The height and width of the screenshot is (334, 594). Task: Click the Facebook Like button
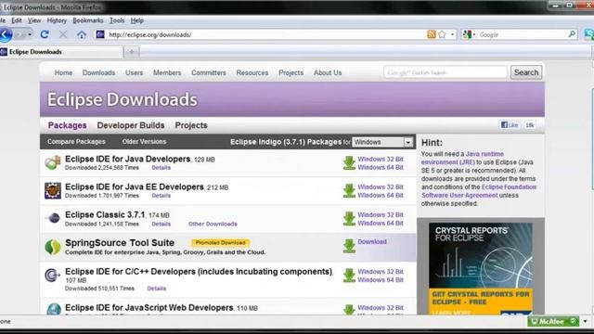click(510, 125)
